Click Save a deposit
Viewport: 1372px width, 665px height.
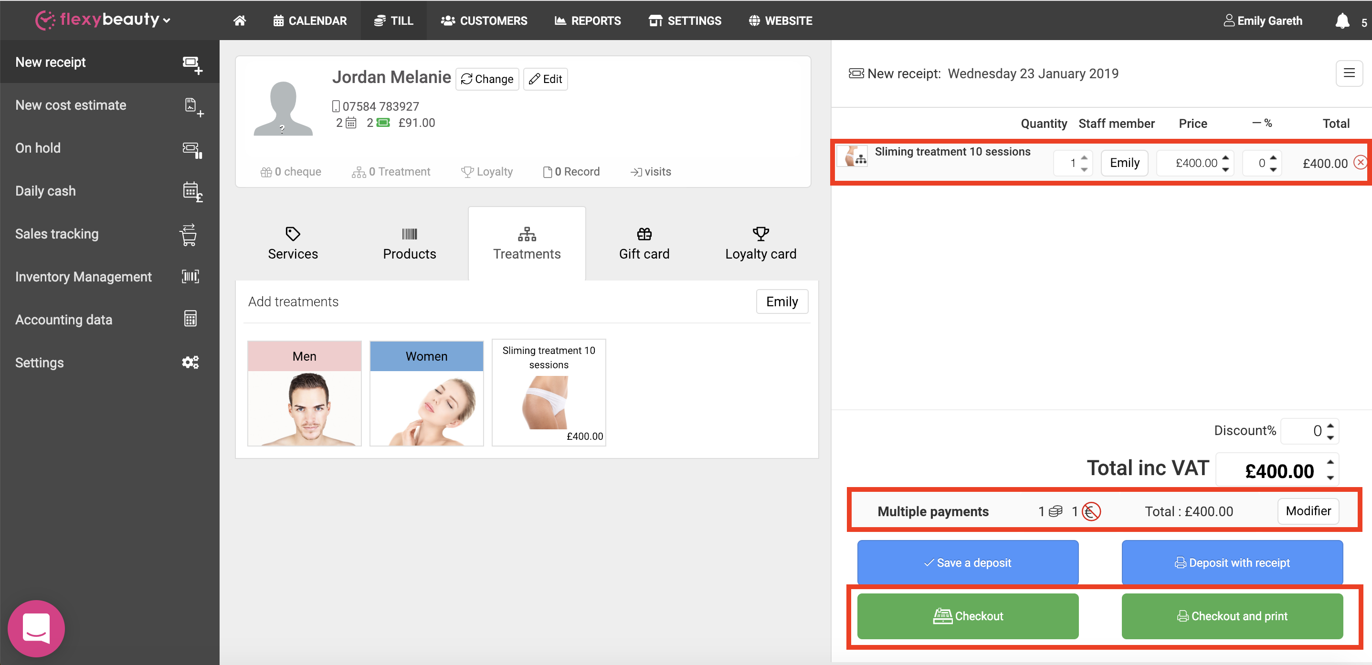tap(967, 562)
